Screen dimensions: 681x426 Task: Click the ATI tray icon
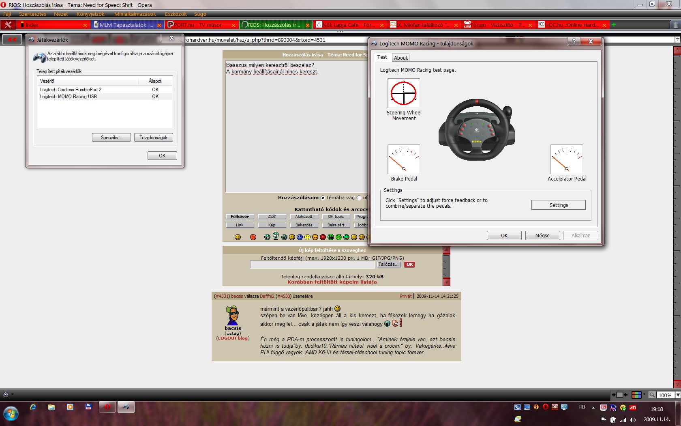pos(633,407)
